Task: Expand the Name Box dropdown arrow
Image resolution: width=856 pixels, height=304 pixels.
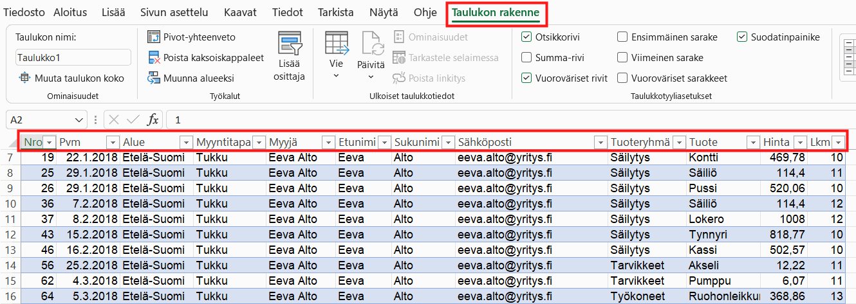Action: click(79, 120)
